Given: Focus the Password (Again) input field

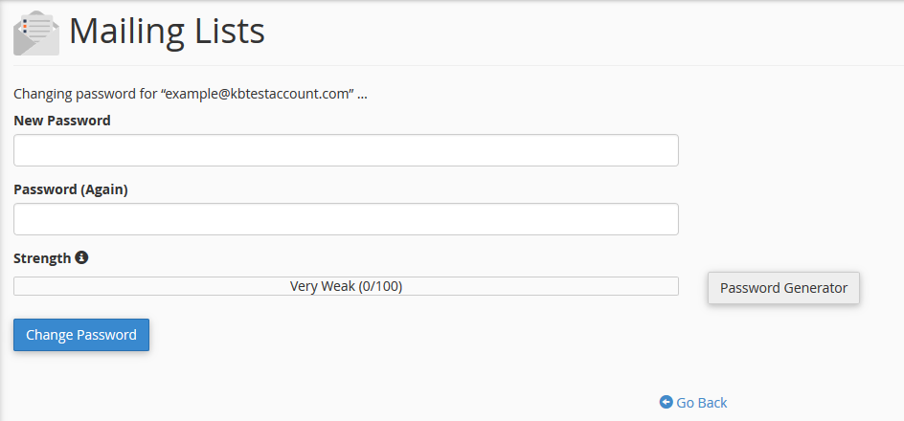Looking at the screenshot, I should click(346, 219).
